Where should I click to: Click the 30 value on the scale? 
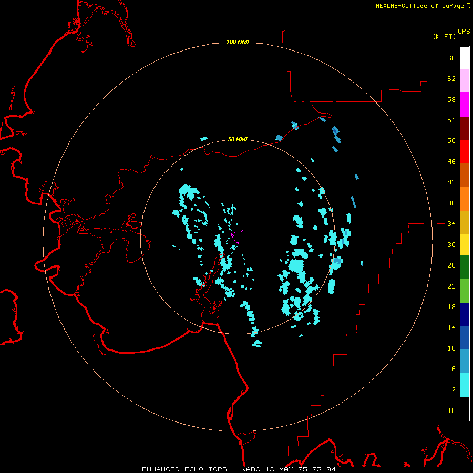pyautogui.click(x=451, y=244)
